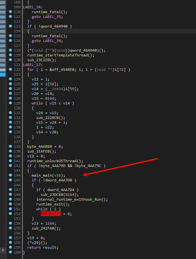Click LABEL_35 in the goto statement

52,17
